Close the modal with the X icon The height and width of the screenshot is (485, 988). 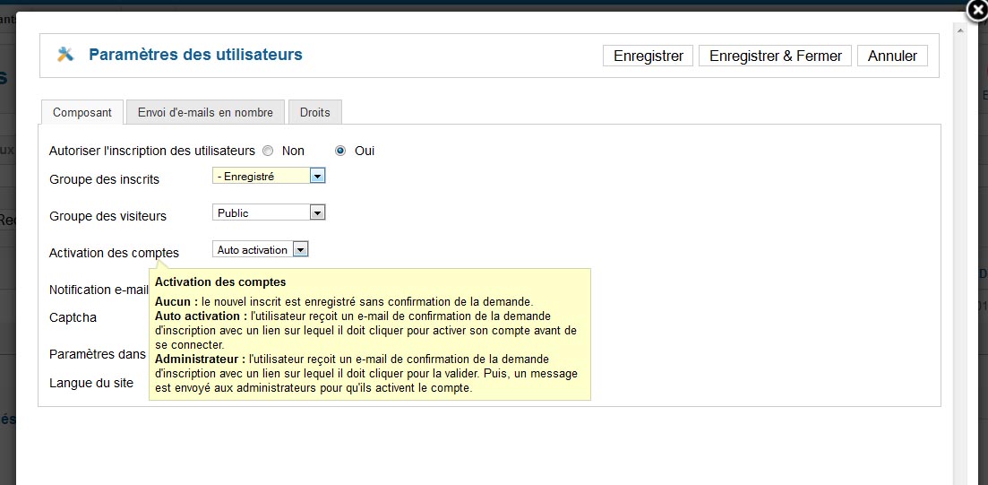tap(978, 10)
